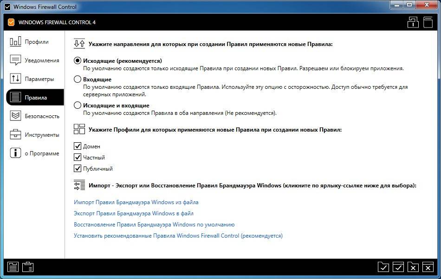Screen dimensions: 441x279
Task: Click the bottom-right folder with X icon
Action: (x=413, y=266)
